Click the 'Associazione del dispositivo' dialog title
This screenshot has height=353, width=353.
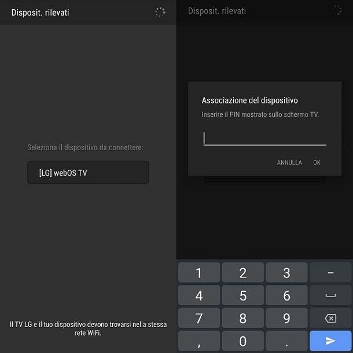[x=249, y=101]
